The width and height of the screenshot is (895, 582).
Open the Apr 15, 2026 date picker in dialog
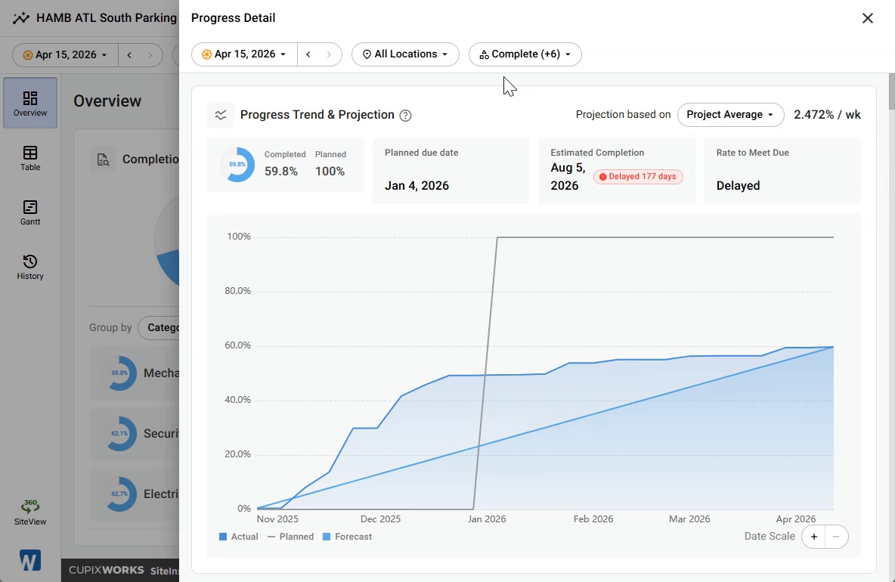click(x=244, y=54)
